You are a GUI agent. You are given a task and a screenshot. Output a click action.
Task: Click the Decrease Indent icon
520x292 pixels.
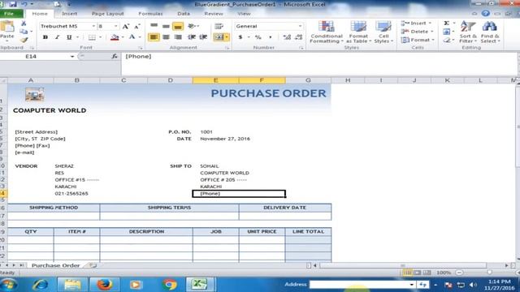click(192, 37)
